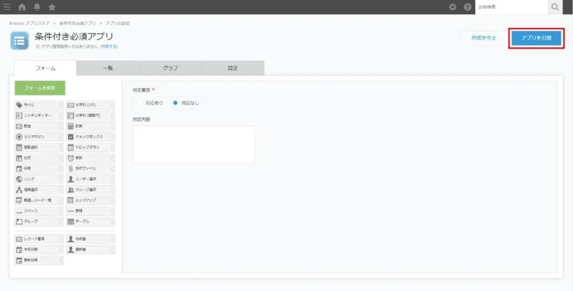Image resolution: width=573 pixels, height=291 pixels.
Task: Select the テーブル field
Action: (x=91, y=221)
